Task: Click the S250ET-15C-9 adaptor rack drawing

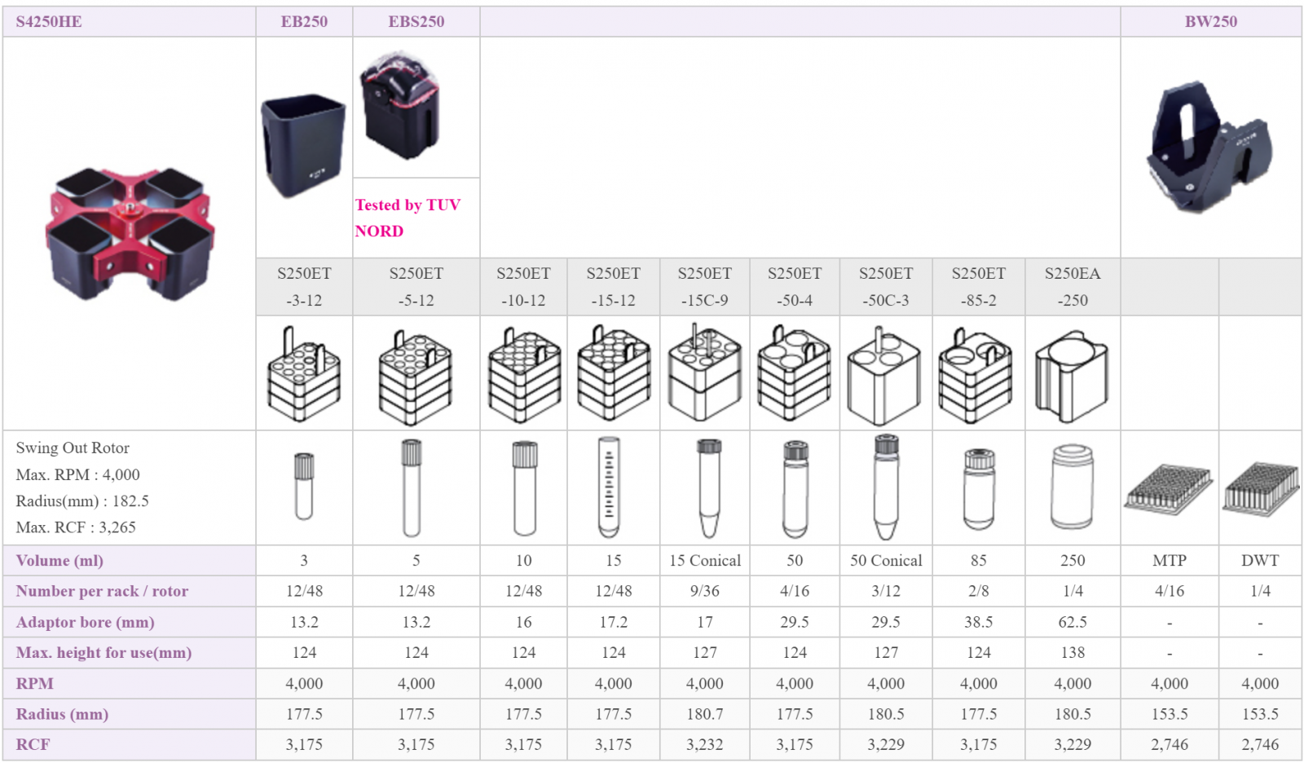Action: [705, 372]
